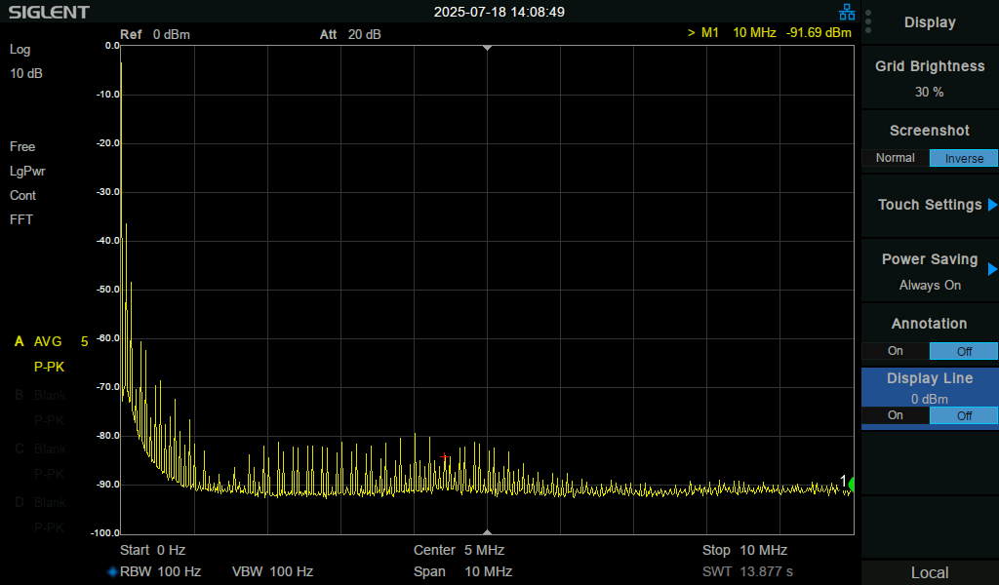Click the 10 dB per division label
Screen dimensions: 999x585
tap(26, 74)
